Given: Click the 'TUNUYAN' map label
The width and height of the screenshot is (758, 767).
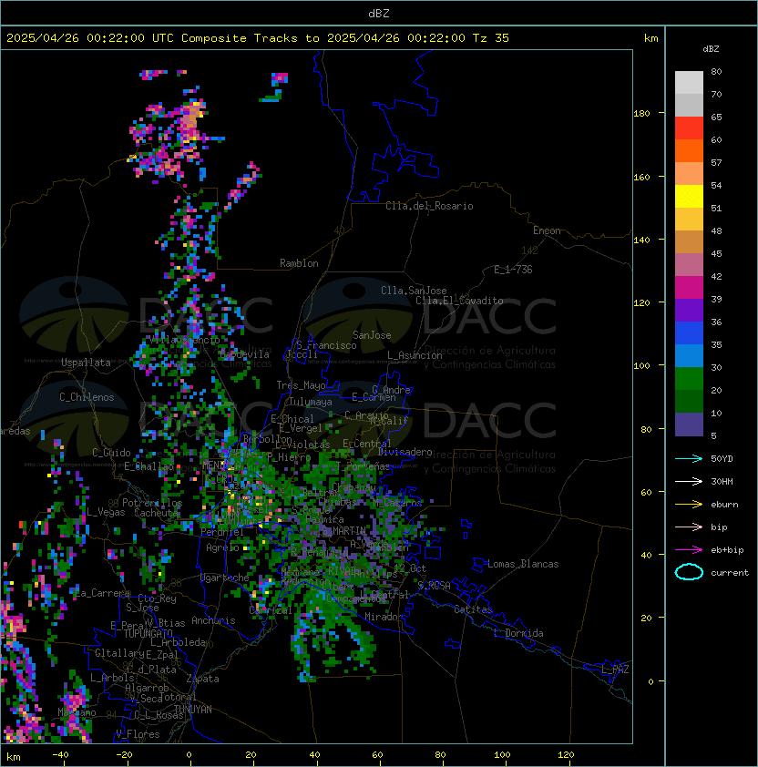Looking at the screenshot, I should 193,710.
